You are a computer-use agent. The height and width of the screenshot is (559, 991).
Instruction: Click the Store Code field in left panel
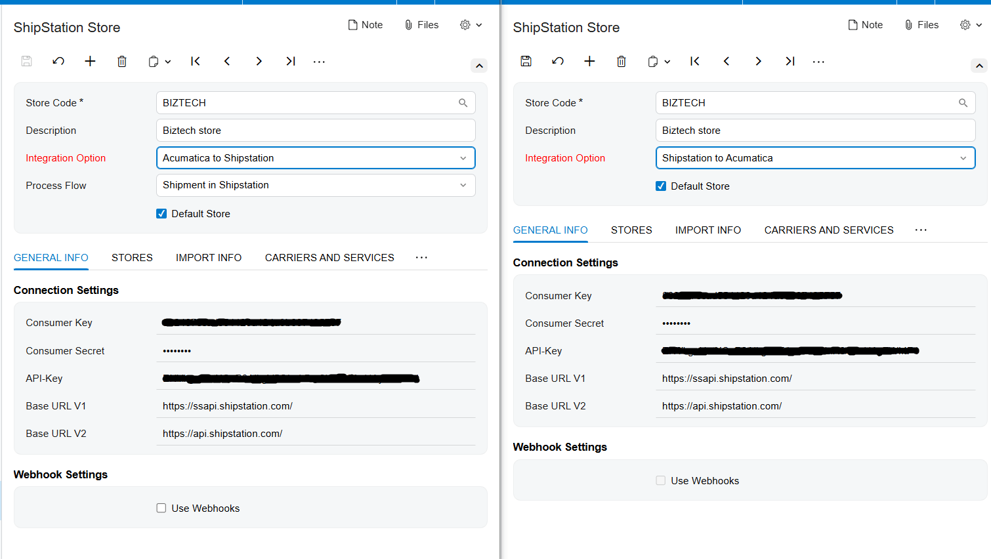pyautogui.click(x=316, y=103)
